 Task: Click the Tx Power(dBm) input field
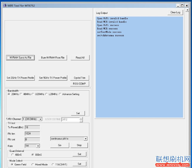coord(32,127)
